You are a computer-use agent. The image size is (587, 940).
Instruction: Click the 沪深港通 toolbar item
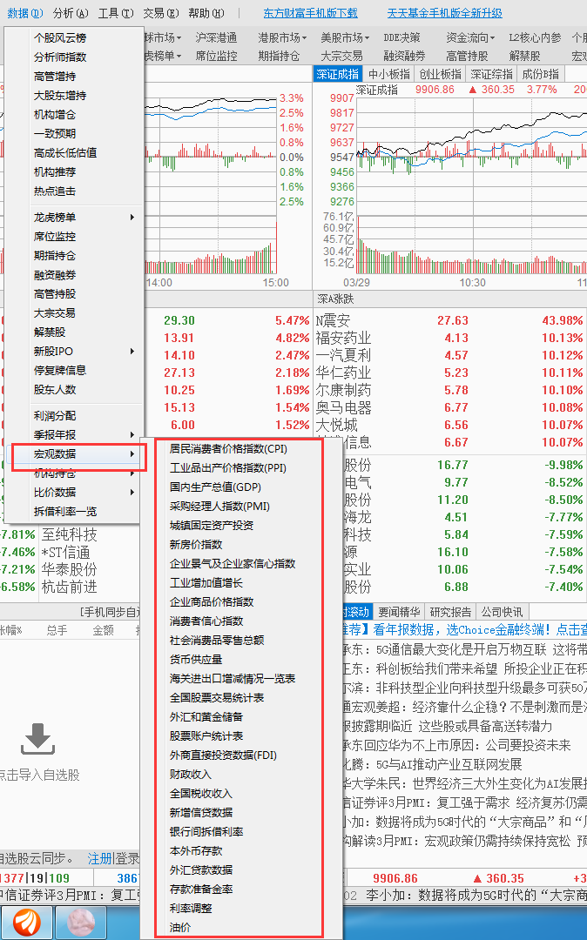click(216, 37)
